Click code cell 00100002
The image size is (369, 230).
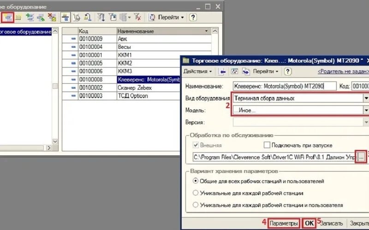click(x=97, y=88)
